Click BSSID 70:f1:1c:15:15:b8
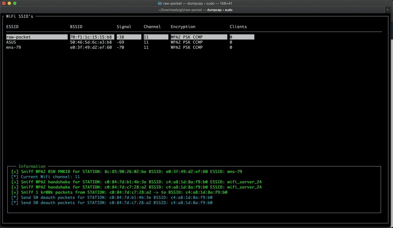 91,37
